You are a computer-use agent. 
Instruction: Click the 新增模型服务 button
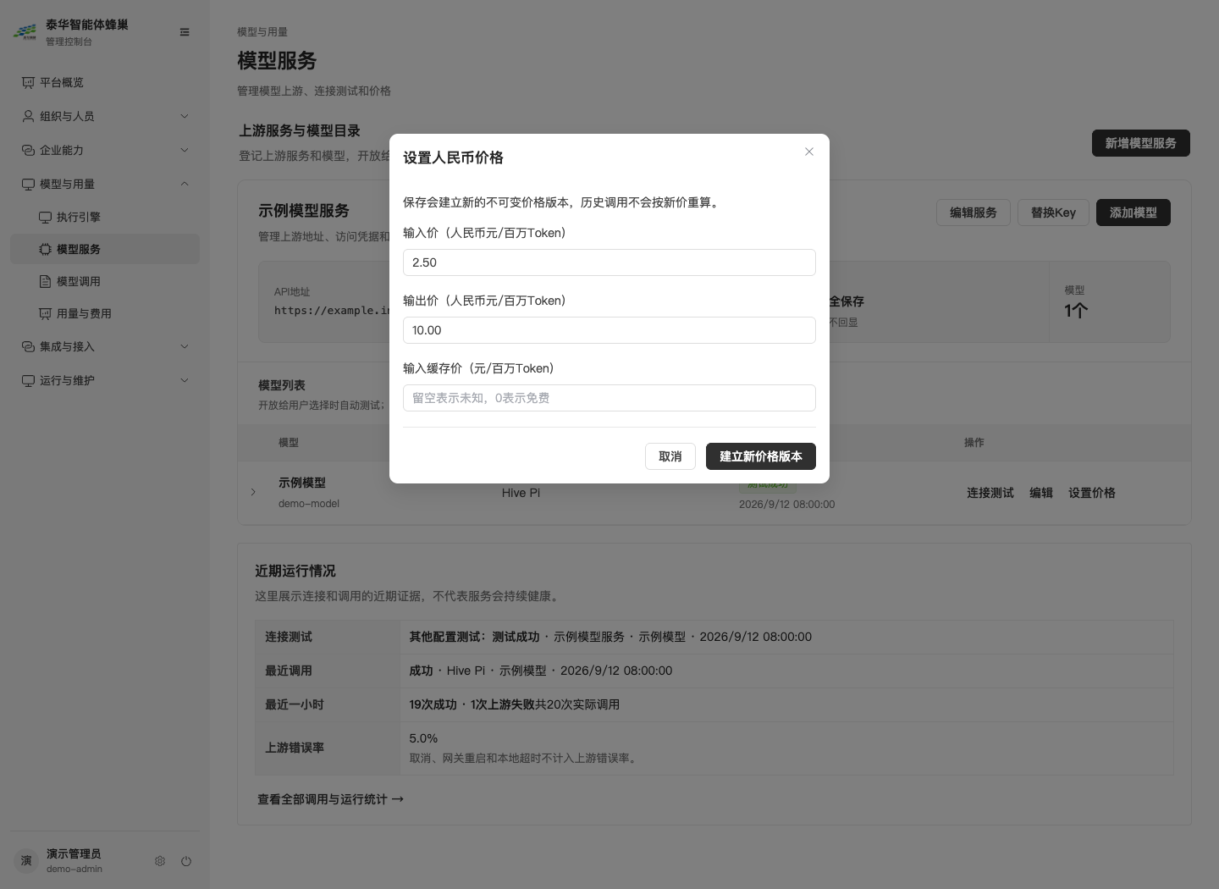(x=1141, y=143)
